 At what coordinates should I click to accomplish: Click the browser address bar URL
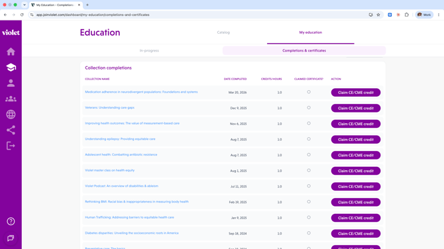click(93, 15)
